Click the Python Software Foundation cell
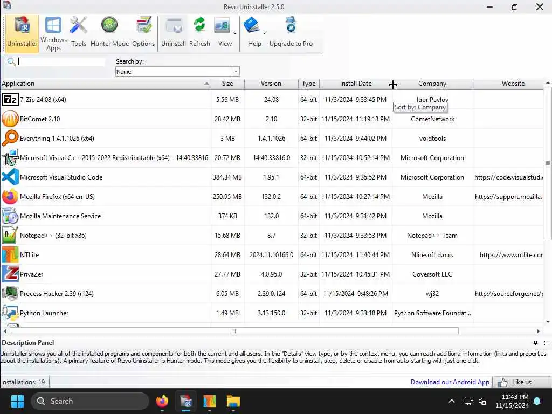Image resolution: width=552 pixels, height=414 pixels. coord(432,313)
